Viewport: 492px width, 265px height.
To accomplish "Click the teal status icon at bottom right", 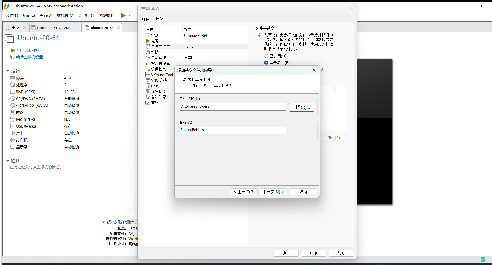I will (x=483, y=260).
